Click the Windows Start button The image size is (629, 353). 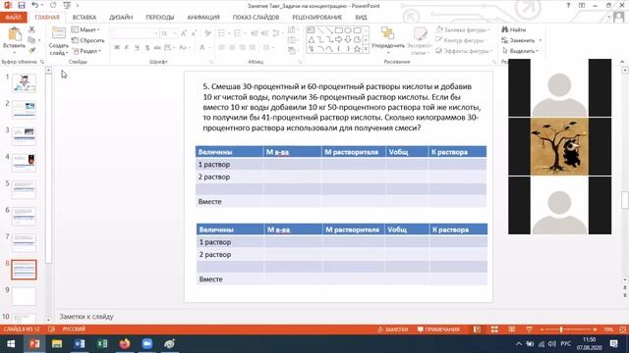coord(11,344)
